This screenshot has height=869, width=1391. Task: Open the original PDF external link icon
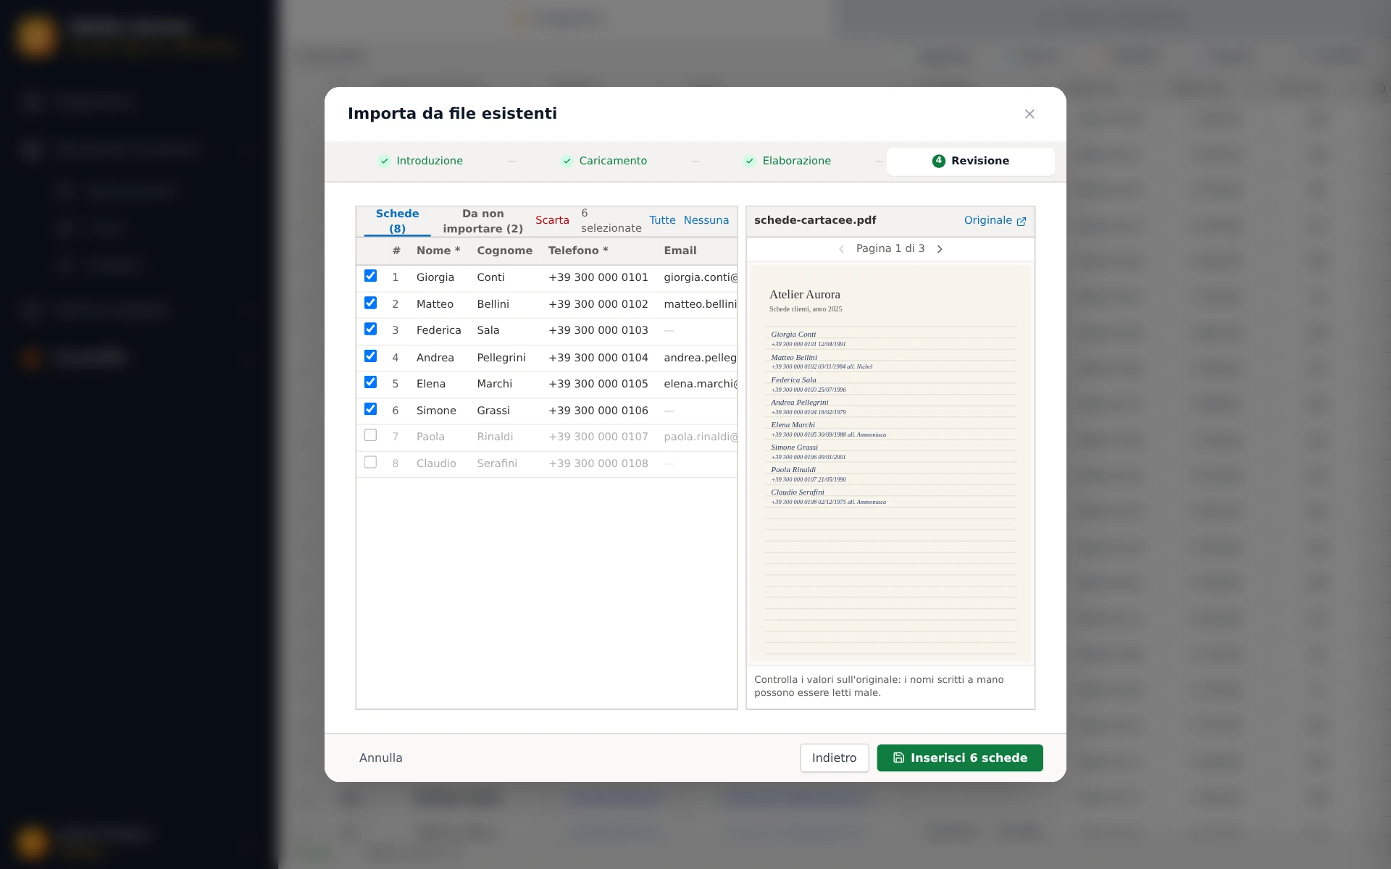click(x=1022, y=222)
